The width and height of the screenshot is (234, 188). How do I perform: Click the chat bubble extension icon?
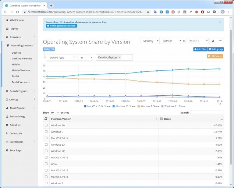click(x=214, y=12)
